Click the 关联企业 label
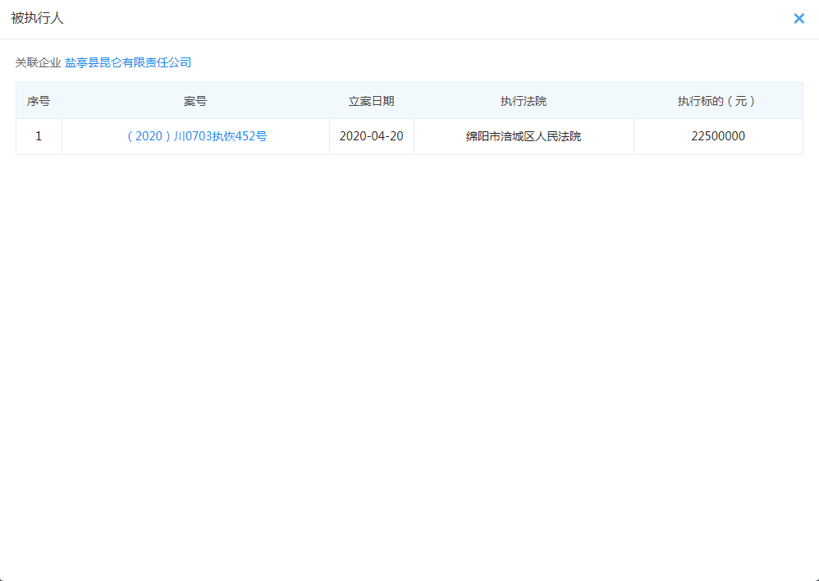This screenshot has width=819, height=581. (38, 62)
